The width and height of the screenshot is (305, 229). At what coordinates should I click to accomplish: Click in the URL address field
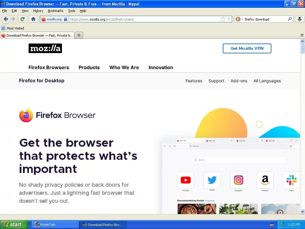(x=145, y=19)
